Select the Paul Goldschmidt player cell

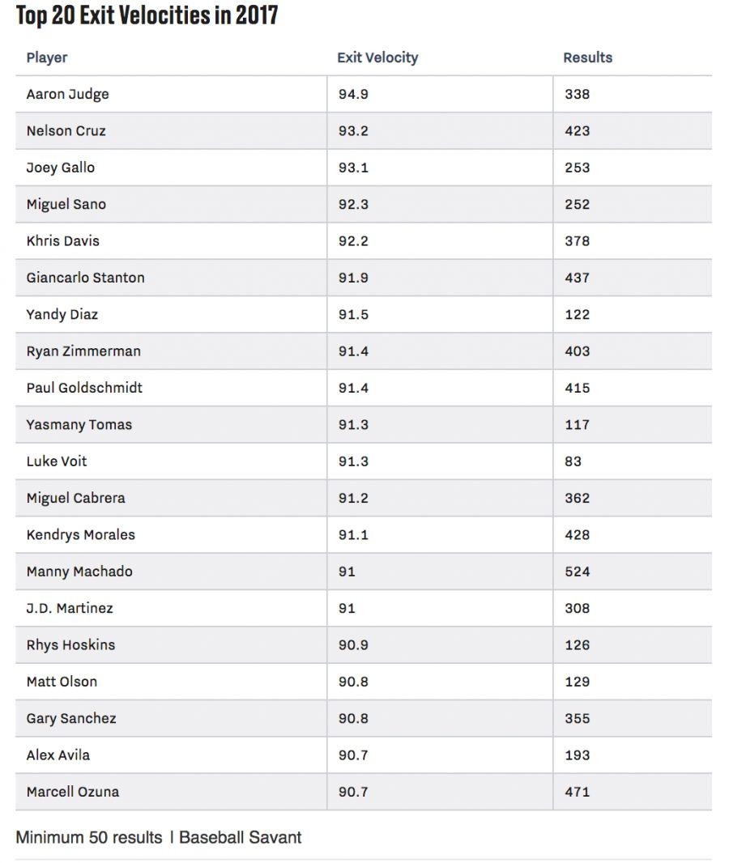point(84,388)
